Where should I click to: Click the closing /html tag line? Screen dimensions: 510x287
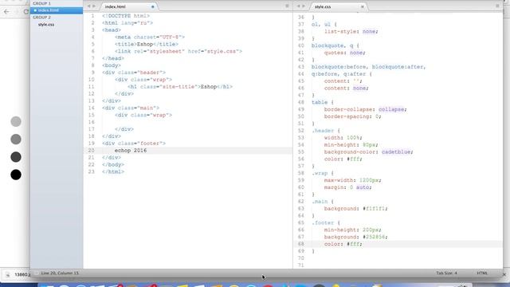pyautogui.click(x=113, y=172)
